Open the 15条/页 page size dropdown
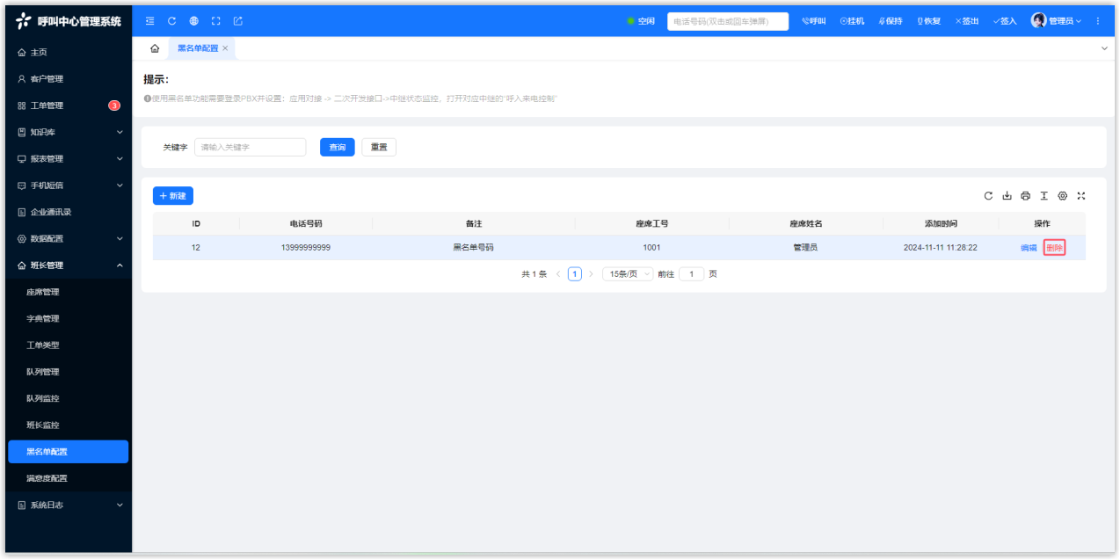 click(628, 274)
